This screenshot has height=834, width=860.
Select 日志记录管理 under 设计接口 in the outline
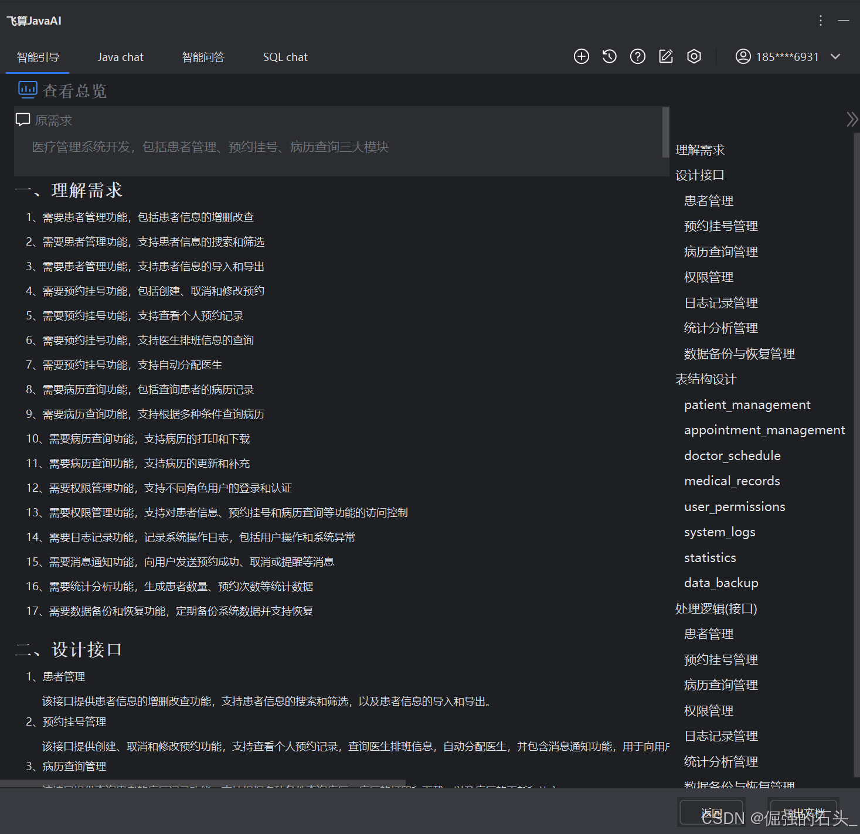(x=721, y=303)
